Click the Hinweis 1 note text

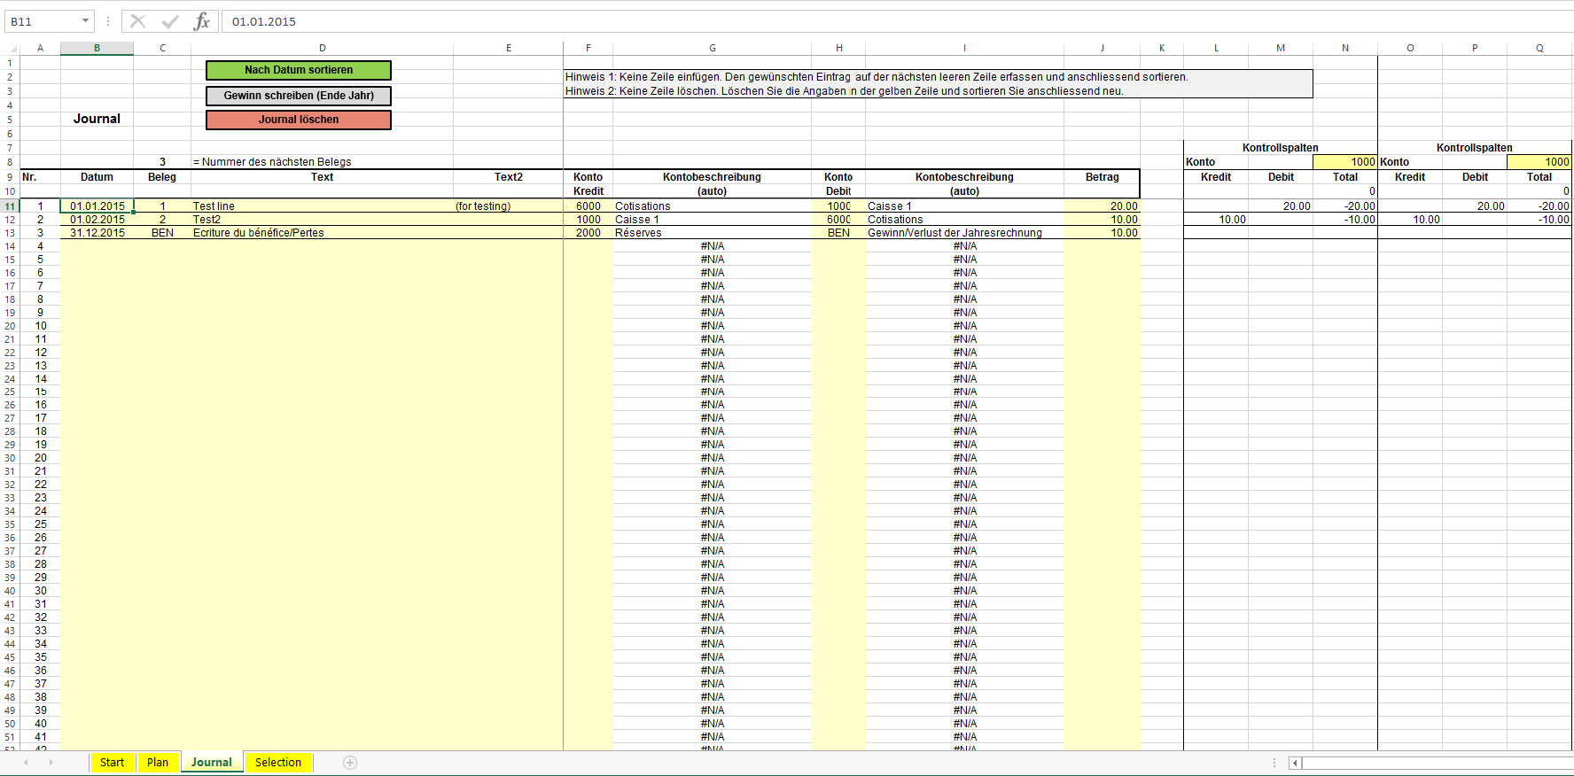(877, 77)
